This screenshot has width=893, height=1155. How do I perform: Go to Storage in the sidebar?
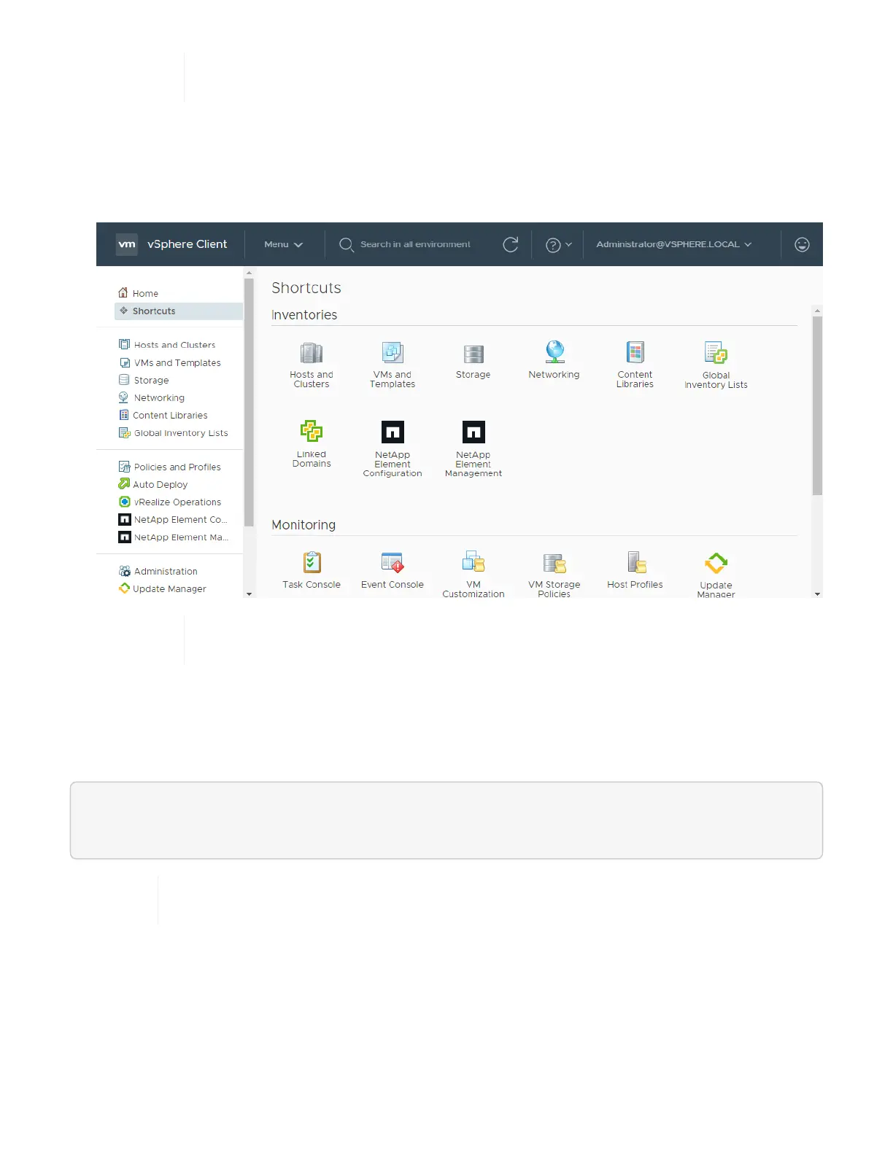tap(144, 380)
